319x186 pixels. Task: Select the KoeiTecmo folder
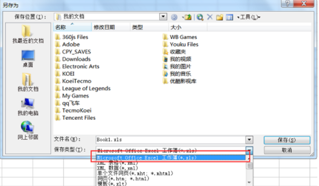(73, 81)
